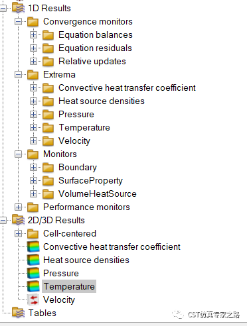Click the 2D/3D Convective heat transfer coefficient icon
Viewport: 247px width, 326px height.
pyautogui.click(x=33, y=246)
